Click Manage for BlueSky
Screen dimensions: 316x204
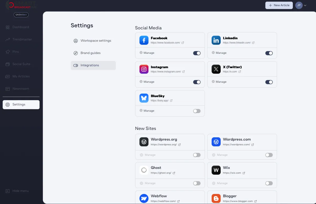point(147,111)
